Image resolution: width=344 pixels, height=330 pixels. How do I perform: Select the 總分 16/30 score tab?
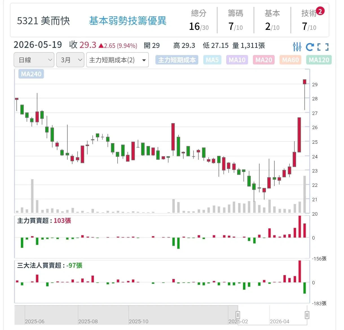tap(199, 20)
